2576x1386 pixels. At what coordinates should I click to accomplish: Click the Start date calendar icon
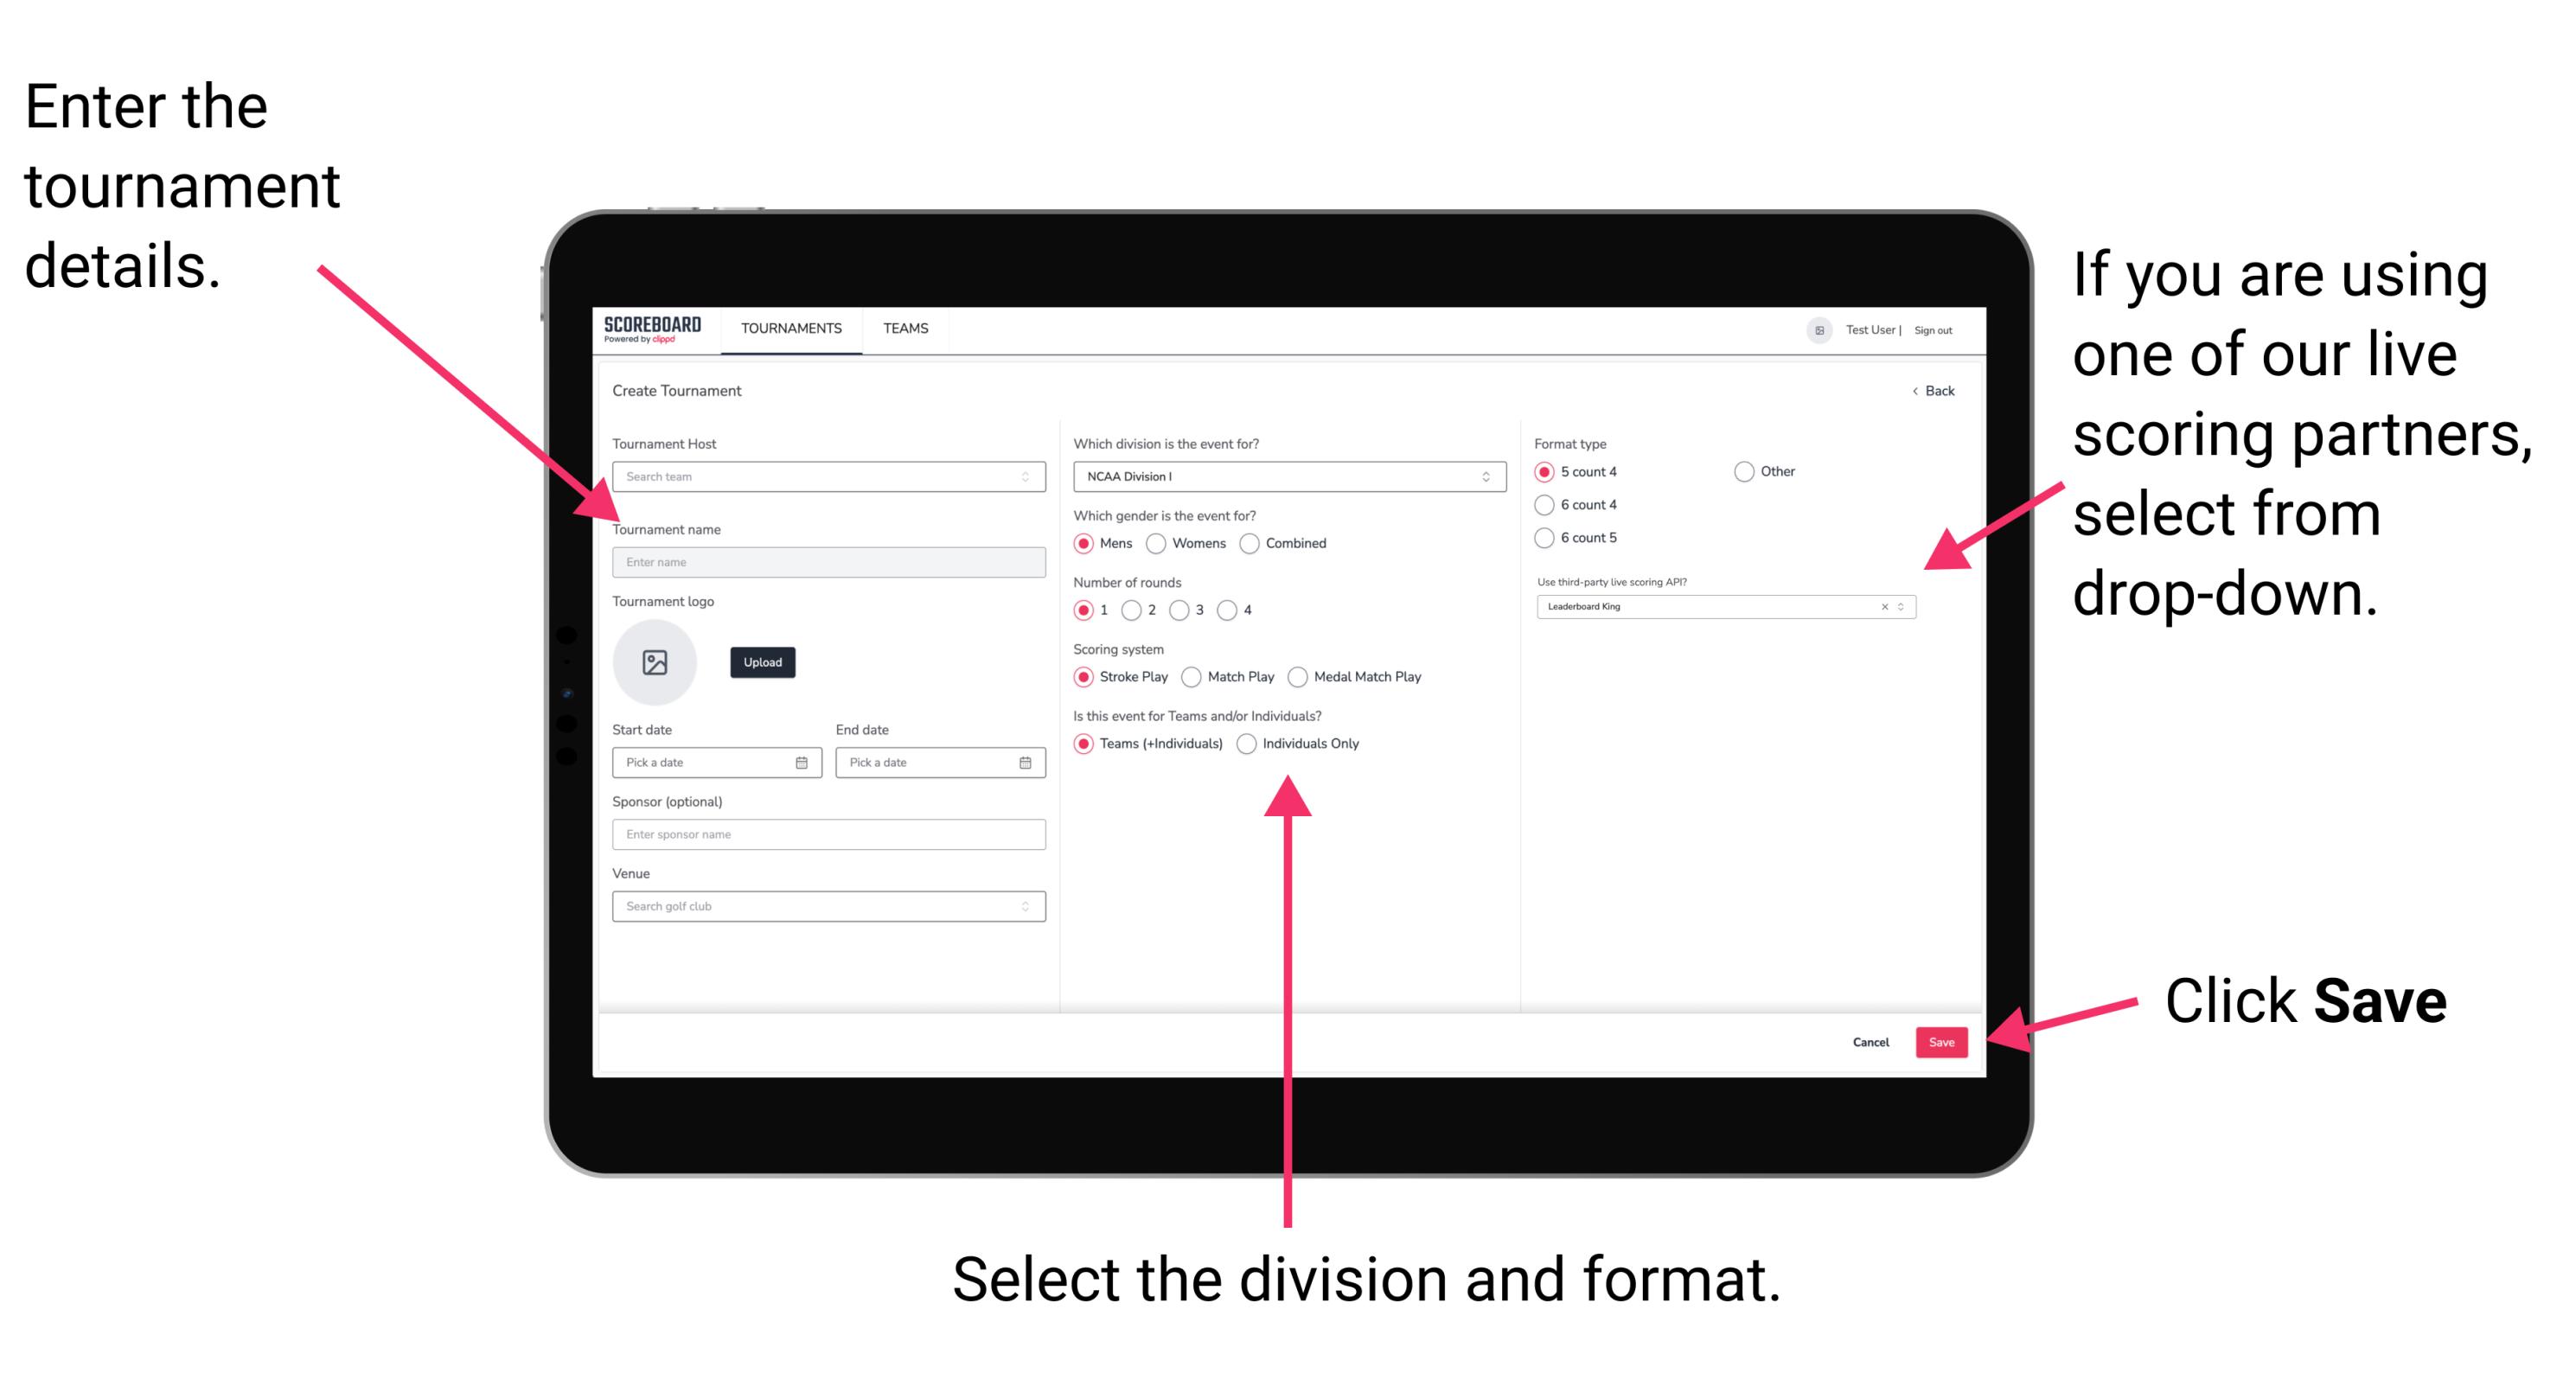pyautogui.click(x=806, y=763)
